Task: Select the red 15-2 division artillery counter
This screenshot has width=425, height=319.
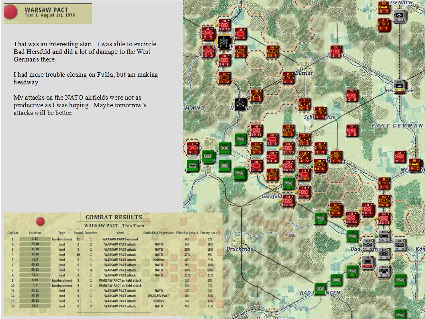Action: (x=304, y=139)
